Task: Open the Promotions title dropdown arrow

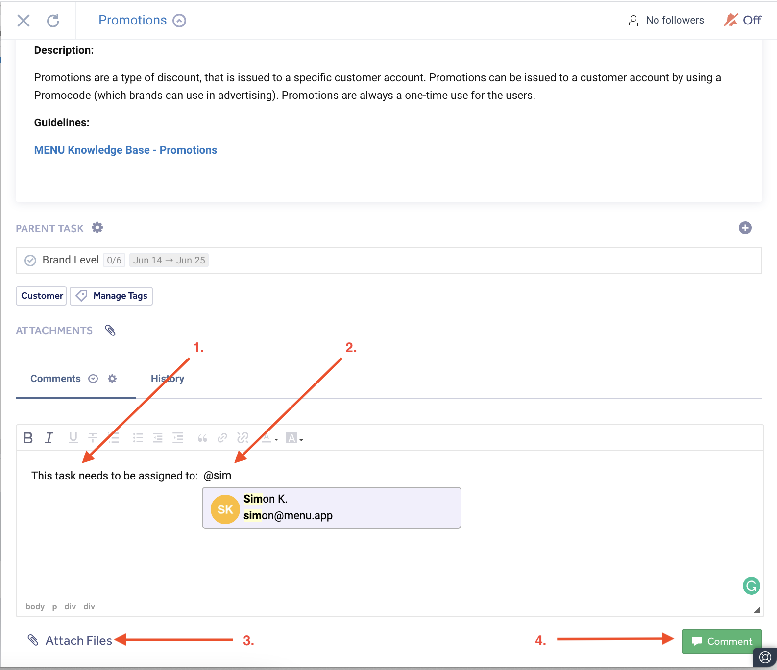Action: (179, 21)
